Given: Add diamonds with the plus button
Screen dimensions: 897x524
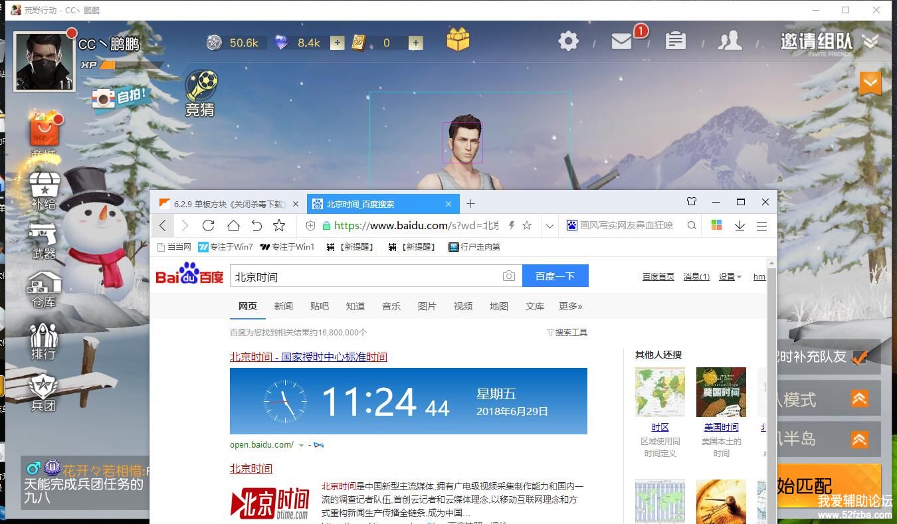Looking at the screenshot, I should point(338,43).
